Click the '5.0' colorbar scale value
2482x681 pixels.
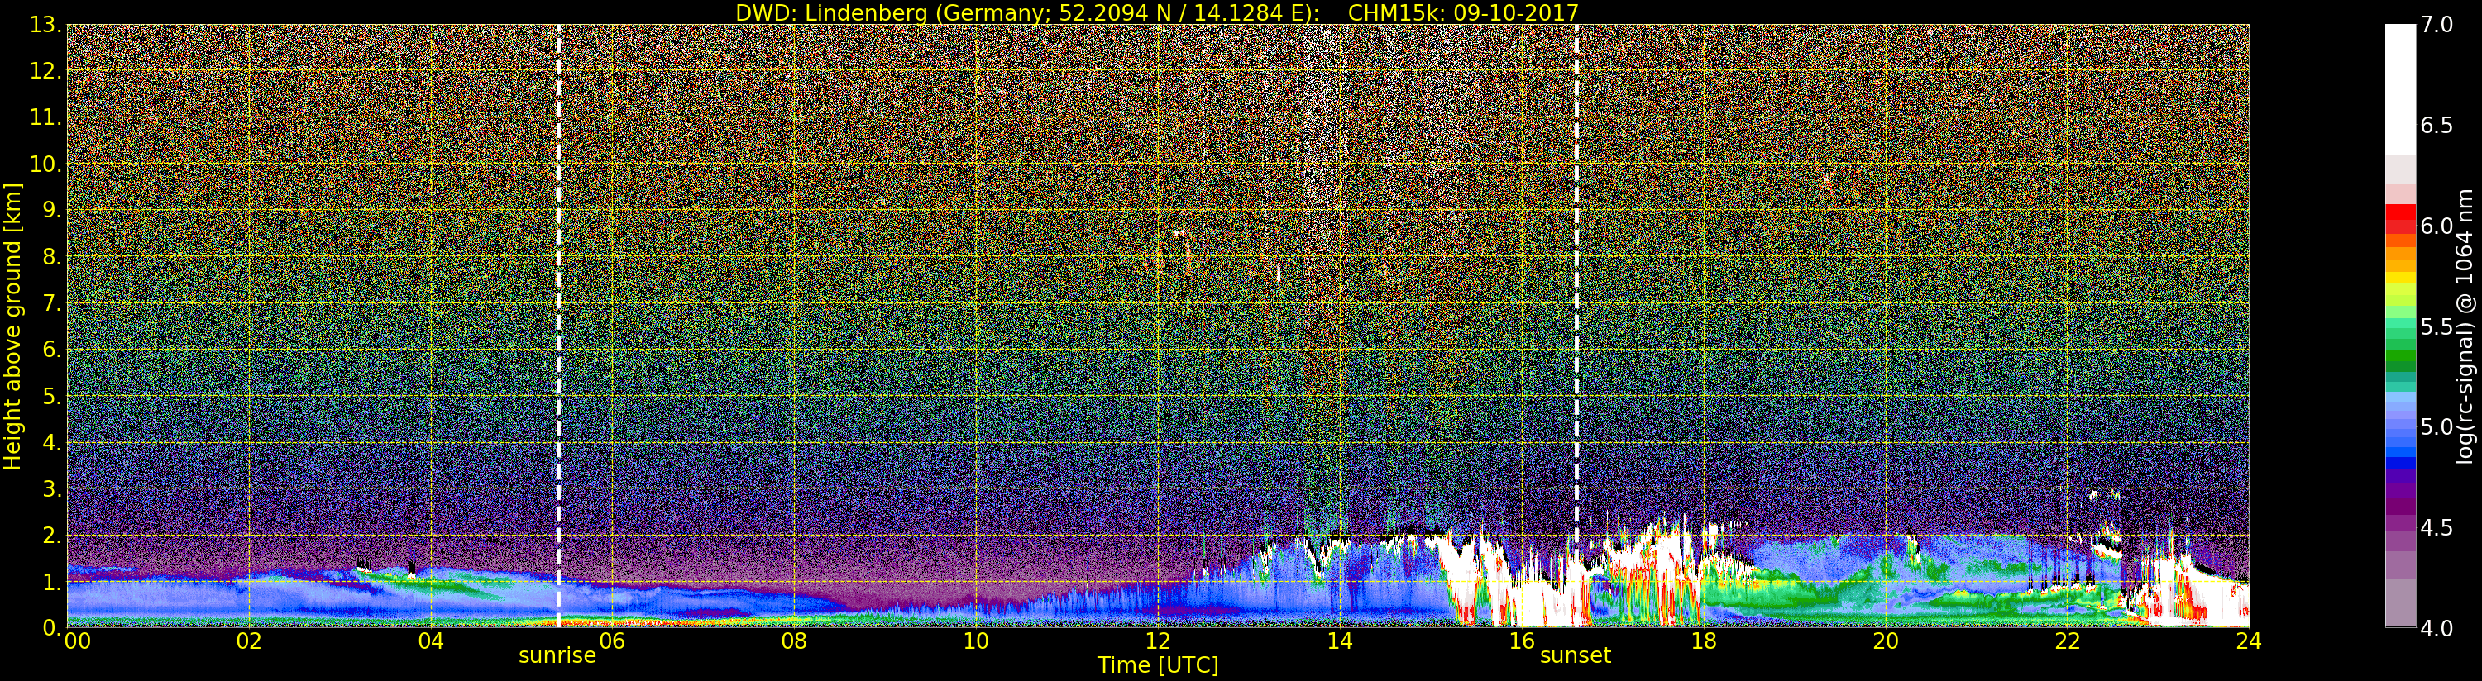coord(2436,426)
